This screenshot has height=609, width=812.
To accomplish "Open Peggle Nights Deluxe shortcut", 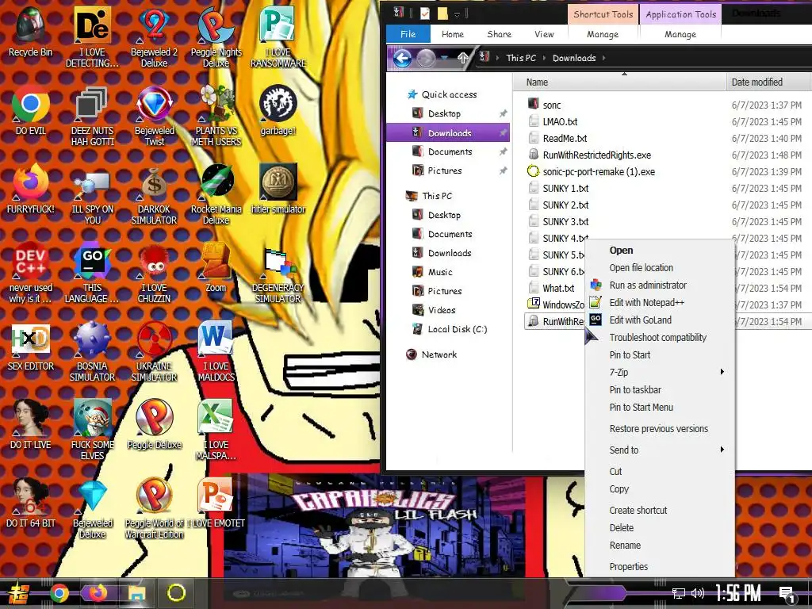I will [216, 36].
